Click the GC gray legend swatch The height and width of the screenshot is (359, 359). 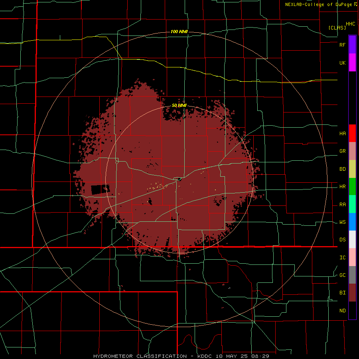click(352, 275)
